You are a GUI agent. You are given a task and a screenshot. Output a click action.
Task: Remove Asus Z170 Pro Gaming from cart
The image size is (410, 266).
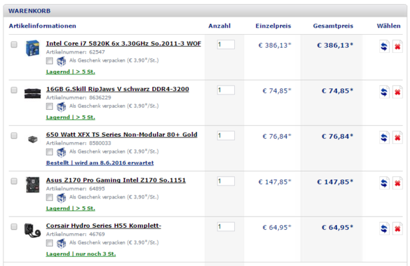(x=397, y=183)
